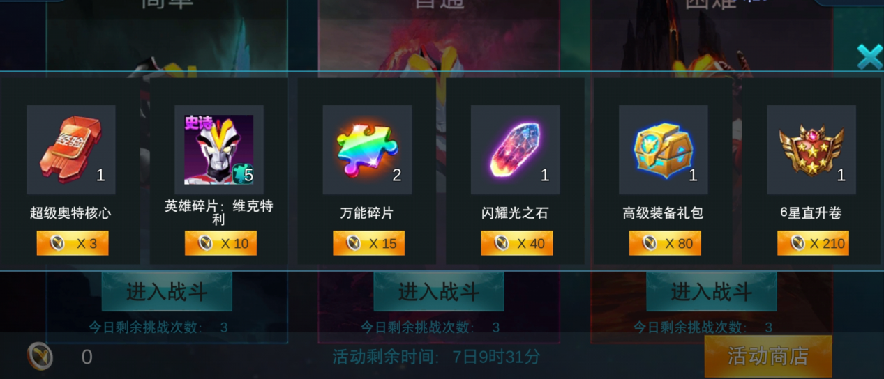Buy hero fragment for X 10 coins
The width and height of the screenshot is (884, 379).
(220, 243)
